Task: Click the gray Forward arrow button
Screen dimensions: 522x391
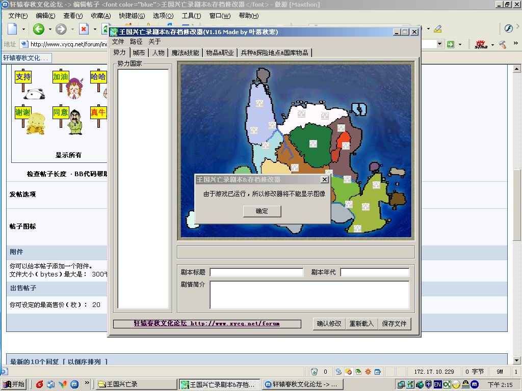Action: click(x=61, y=29)
